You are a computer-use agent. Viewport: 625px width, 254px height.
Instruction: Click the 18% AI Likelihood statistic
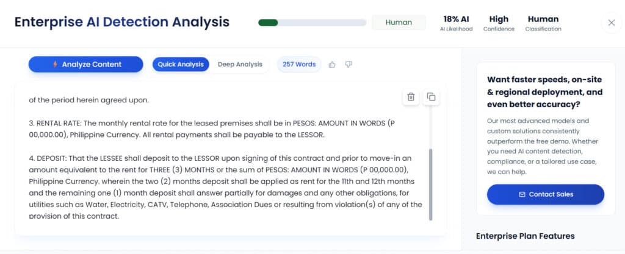[x=456, y=23]
